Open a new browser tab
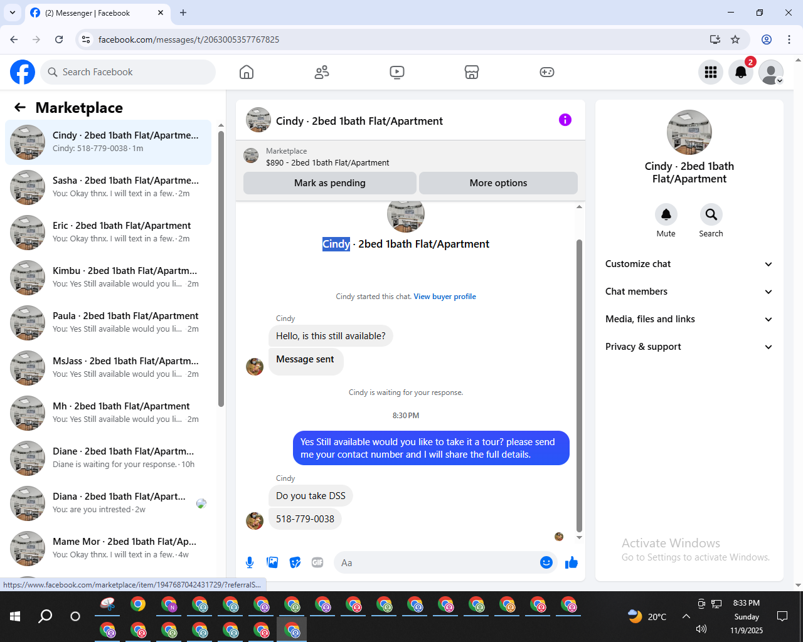This screenshot has height=642, width=803. [183, 13]
